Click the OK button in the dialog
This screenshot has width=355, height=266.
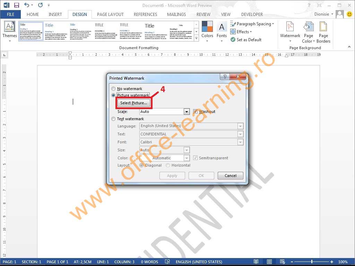click(x=201, y=176)
